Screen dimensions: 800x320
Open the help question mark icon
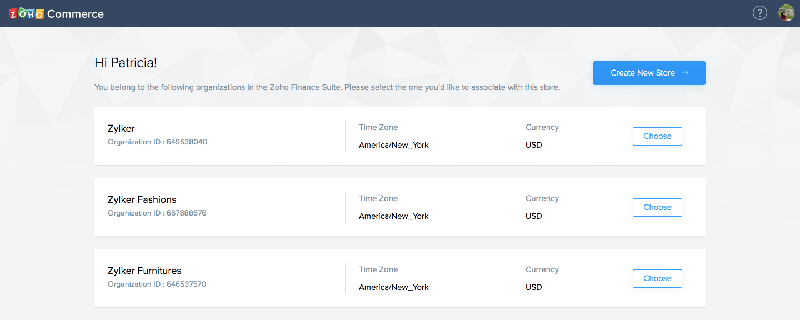pos(759,13)
